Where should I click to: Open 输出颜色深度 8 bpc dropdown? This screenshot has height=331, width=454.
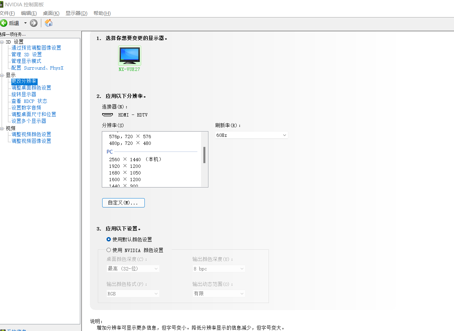pyautogui.click(x=219, y=269)
